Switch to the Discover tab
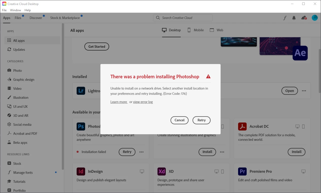The width and height of the screenshot is (321, 193). [36, 18]
